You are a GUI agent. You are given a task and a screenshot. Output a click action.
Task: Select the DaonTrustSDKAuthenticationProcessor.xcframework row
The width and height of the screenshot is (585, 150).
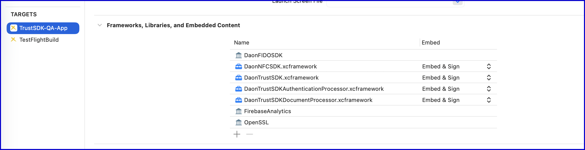coord(314,89)
